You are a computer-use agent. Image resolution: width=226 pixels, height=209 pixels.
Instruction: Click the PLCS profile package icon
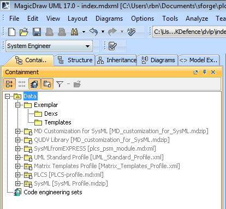pos(28,175)
